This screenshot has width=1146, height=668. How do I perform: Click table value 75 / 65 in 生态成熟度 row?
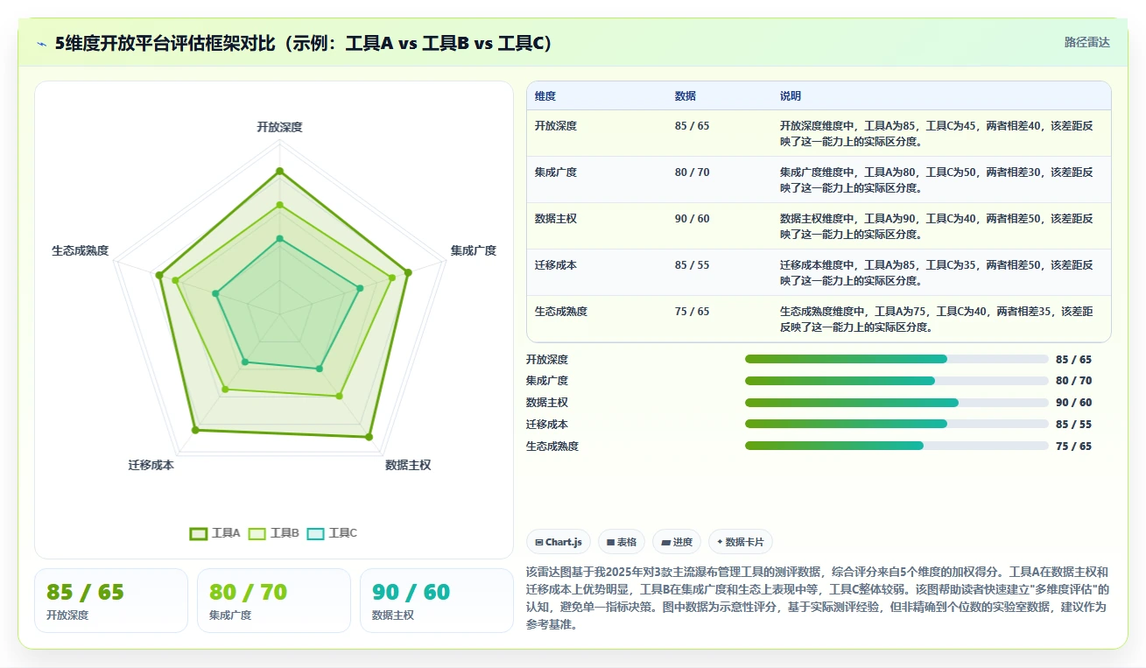[693, 312]
